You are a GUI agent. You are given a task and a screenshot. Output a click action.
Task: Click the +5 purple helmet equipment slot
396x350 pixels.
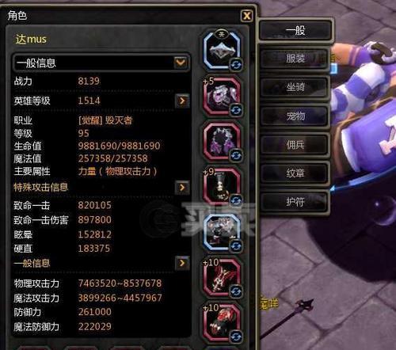pos(222,96)
